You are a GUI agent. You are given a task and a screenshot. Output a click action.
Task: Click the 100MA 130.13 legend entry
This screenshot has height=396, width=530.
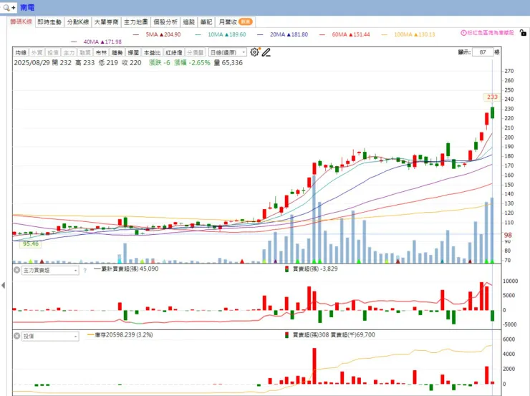414,34
